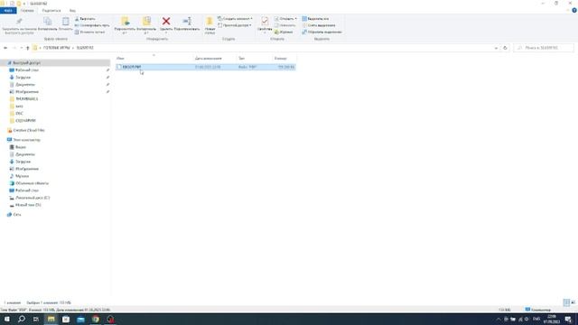The width and height of the screenshot is (578, 325).
Task: Collapse the ribbon with the chevron
Action: tap(568, 11)
